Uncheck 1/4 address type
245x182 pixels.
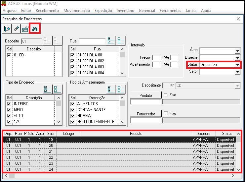[9, 122]
